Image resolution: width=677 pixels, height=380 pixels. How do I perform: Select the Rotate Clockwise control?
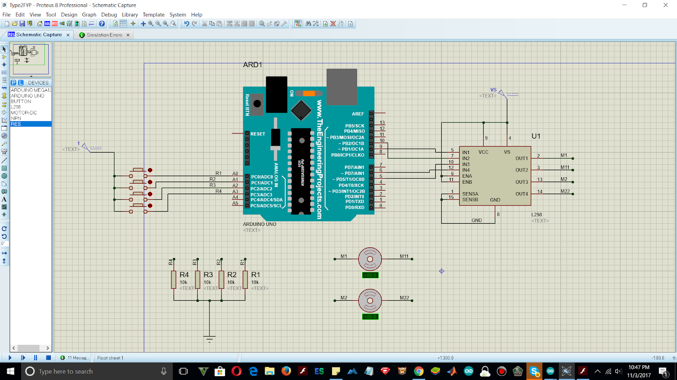tap(4, 229)
